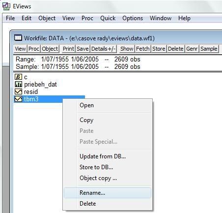Image resolution: width=222 pixels, height=213 pixels.
Task: Click the Genr workfile toolbar button
Action: (192, 49)
